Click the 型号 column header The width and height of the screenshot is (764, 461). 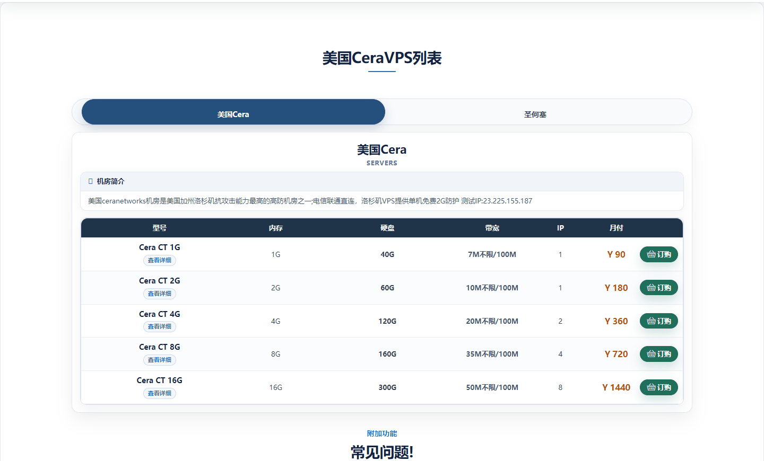(160, 228)
